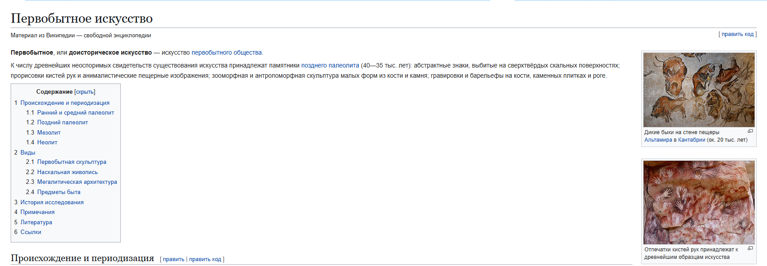Screen dimensions: 767x266
Task: Enlarge the hand prints image via magnify icon
Action: click(x=750, y=248)
